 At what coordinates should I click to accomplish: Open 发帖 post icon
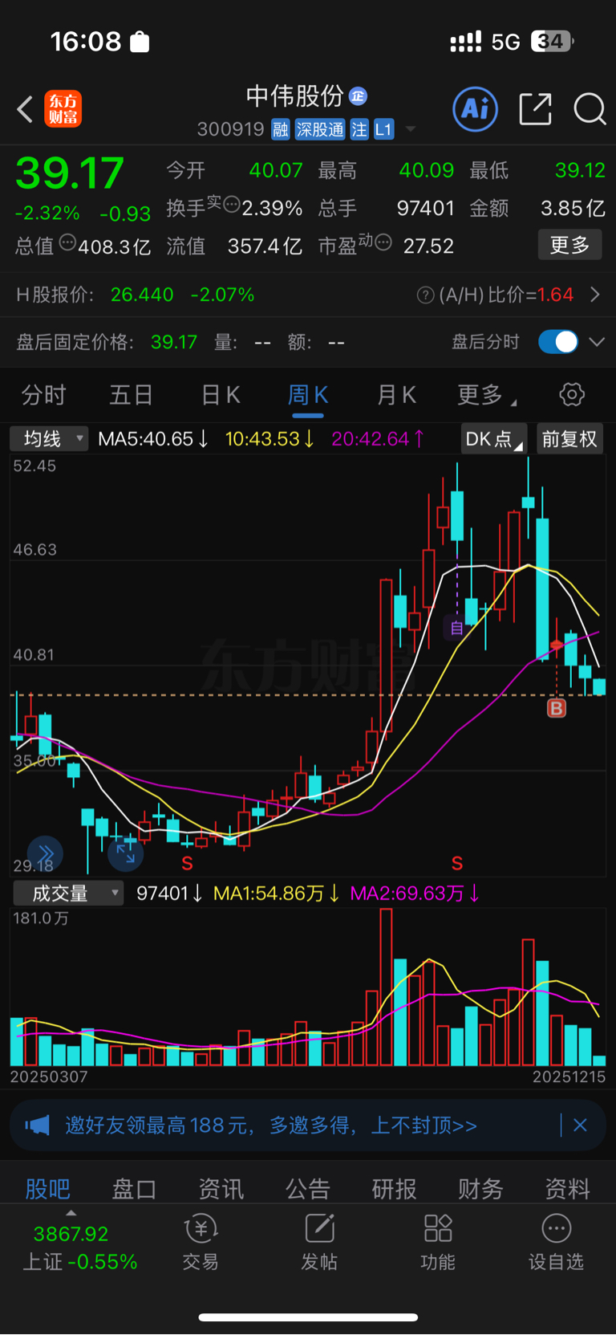tap(319, 1242)
